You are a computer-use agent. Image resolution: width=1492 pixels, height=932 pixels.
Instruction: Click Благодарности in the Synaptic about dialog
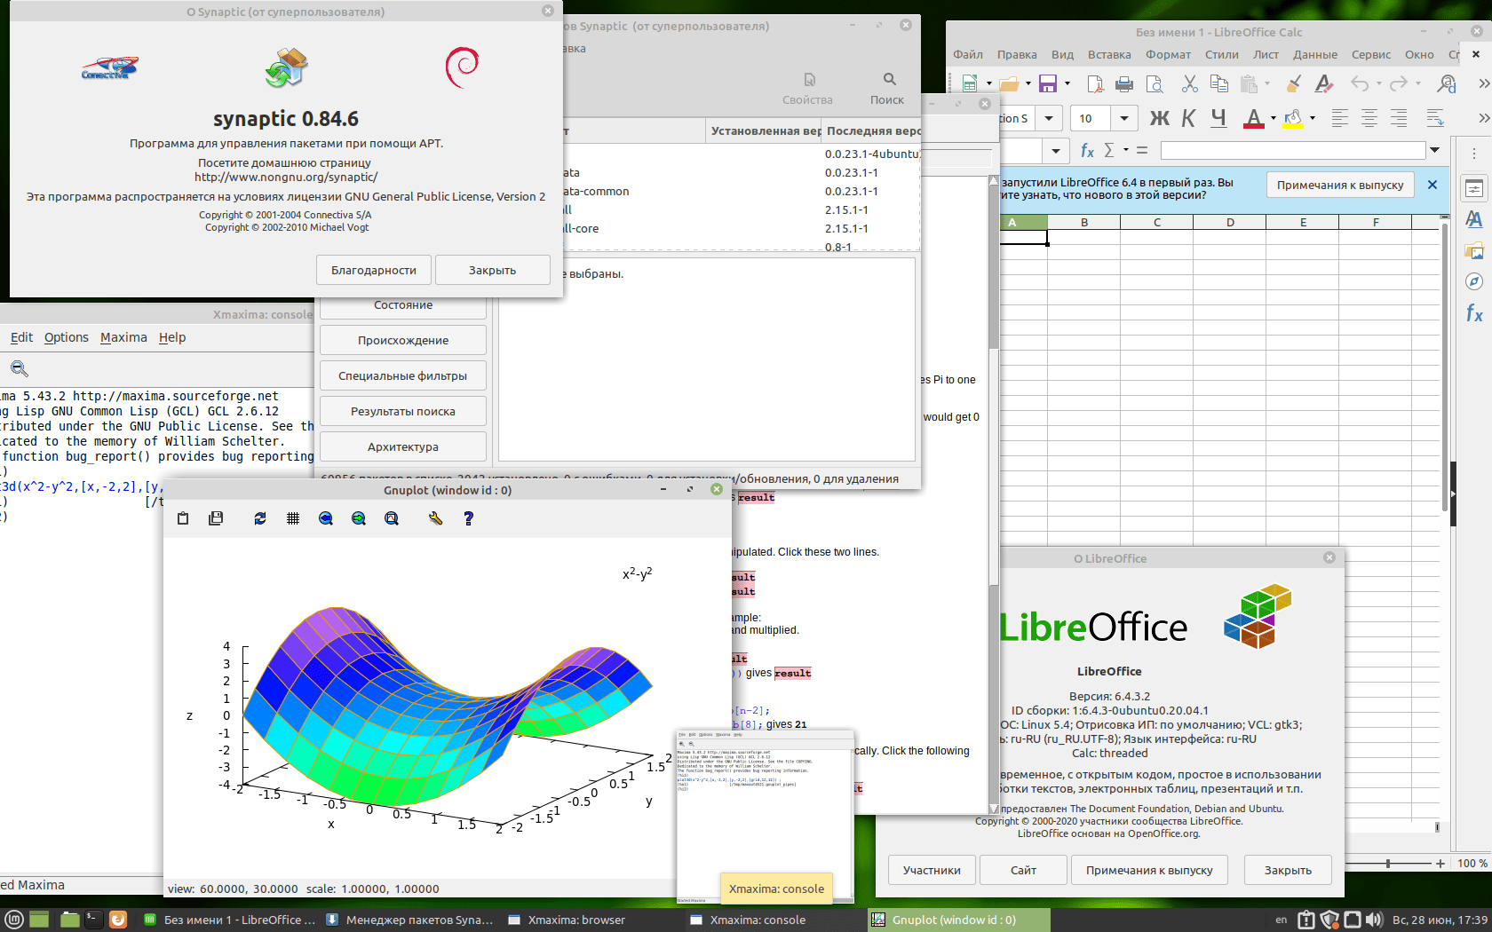(374, 270)
